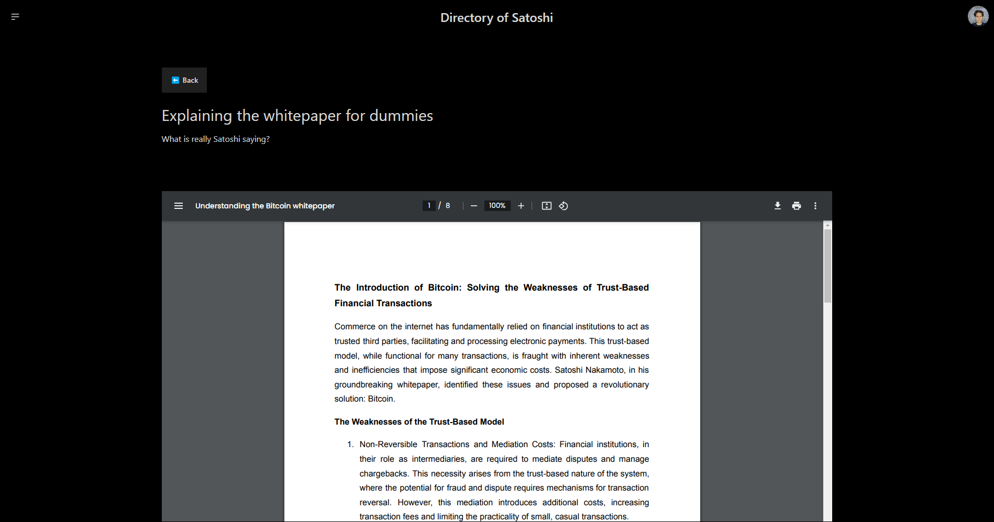Image resolution: width=994 pixels, height=522 pixels.
Task: Click the heading 'Explaining the whitepaper for dummies'
Action: click(x=297, y=116)
